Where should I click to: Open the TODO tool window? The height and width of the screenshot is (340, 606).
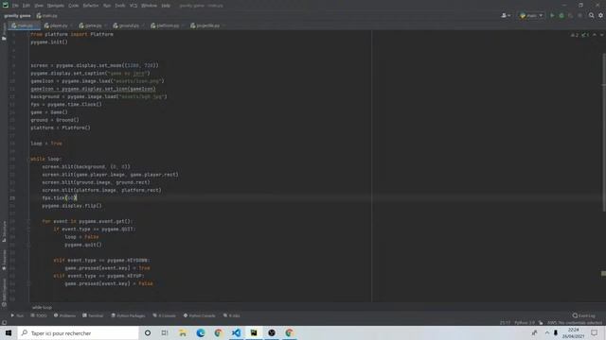[x=39, y=315]
